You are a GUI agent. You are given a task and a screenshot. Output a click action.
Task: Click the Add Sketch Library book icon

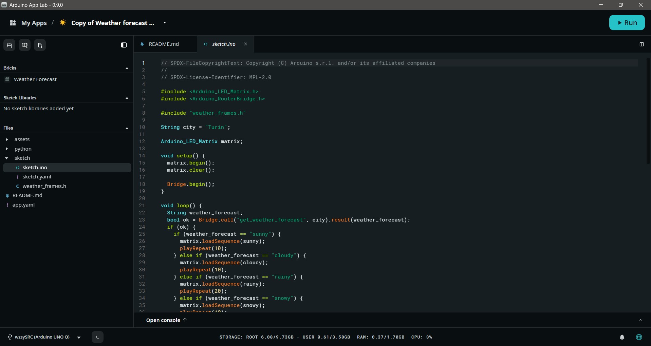pyautogui.click(x=25, y=45)
